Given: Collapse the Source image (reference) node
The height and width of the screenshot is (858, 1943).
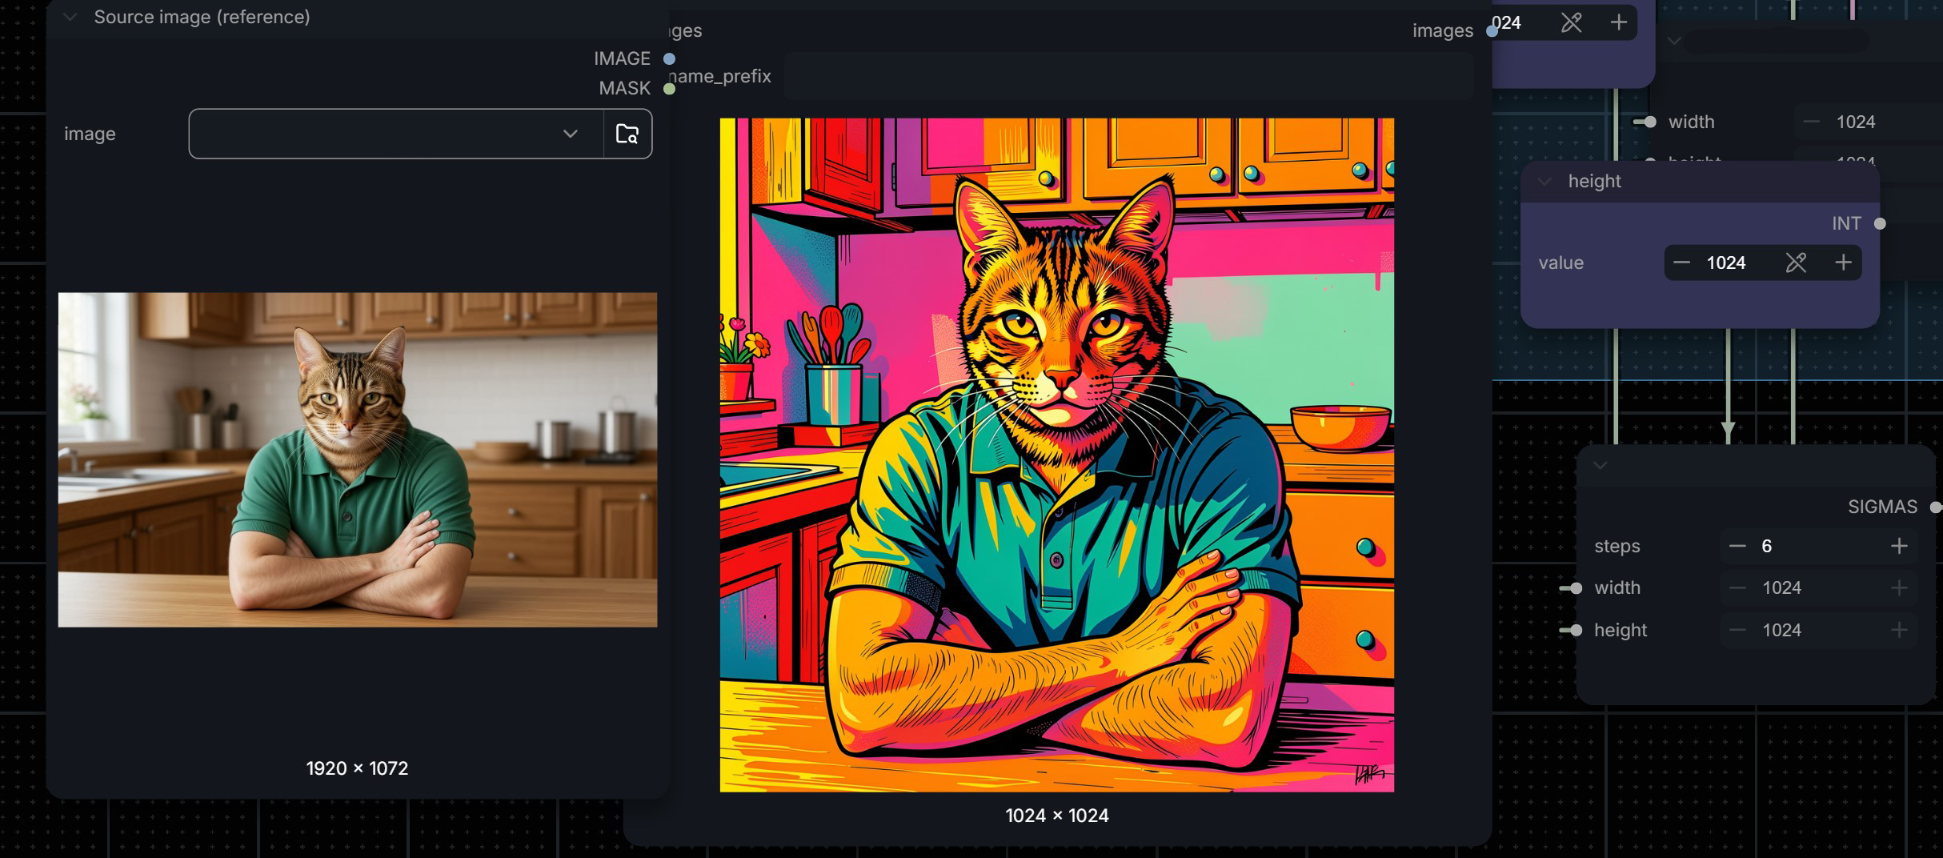Looking at the screenshot, I should click(x=70, y=17).
